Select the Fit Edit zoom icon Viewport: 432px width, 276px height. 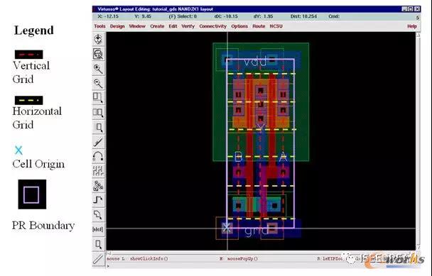[98, 54]
